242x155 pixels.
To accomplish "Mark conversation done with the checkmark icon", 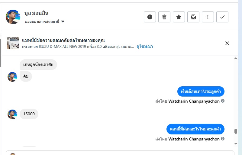I will pyautogui.click(x=222, y=17).
